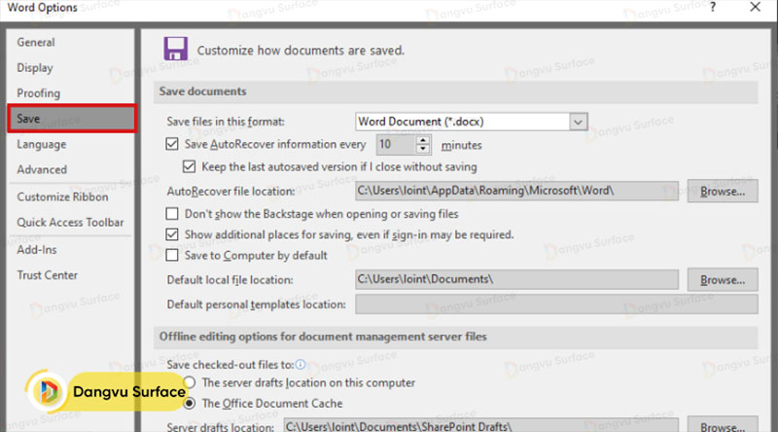Browse for Default local file location
The image size is (778, 432).
722,280
